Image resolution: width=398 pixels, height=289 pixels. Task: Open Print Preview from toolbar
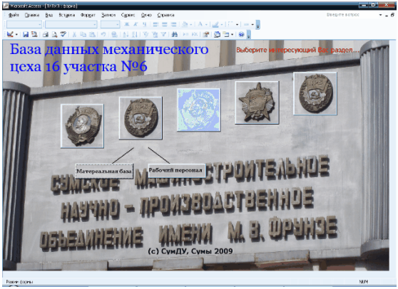coord(54,34)
